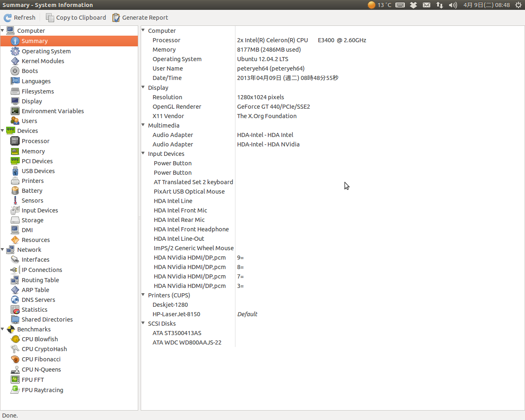Collapse the Multimedia group in summary
The width and height of the screenshot is (525, 420).
click(x=143, y=125)
